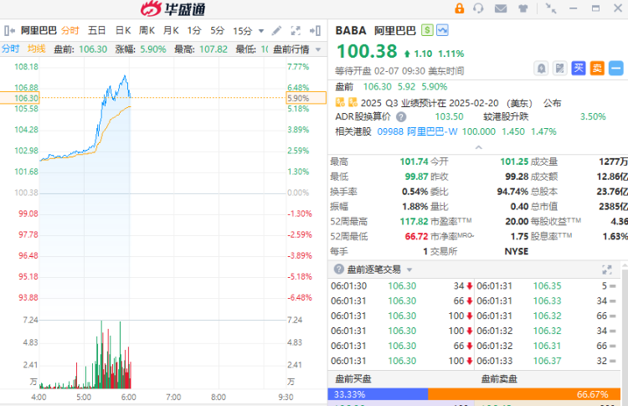Collapse right panel arrow icon
Screen dimensions: 628x406
click(x=315, y=30)
